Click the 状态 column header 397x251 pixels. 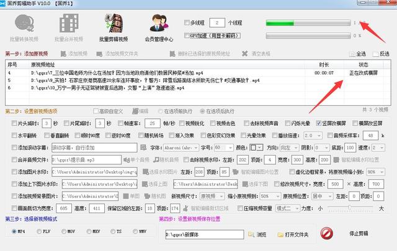tap(364, 64)
